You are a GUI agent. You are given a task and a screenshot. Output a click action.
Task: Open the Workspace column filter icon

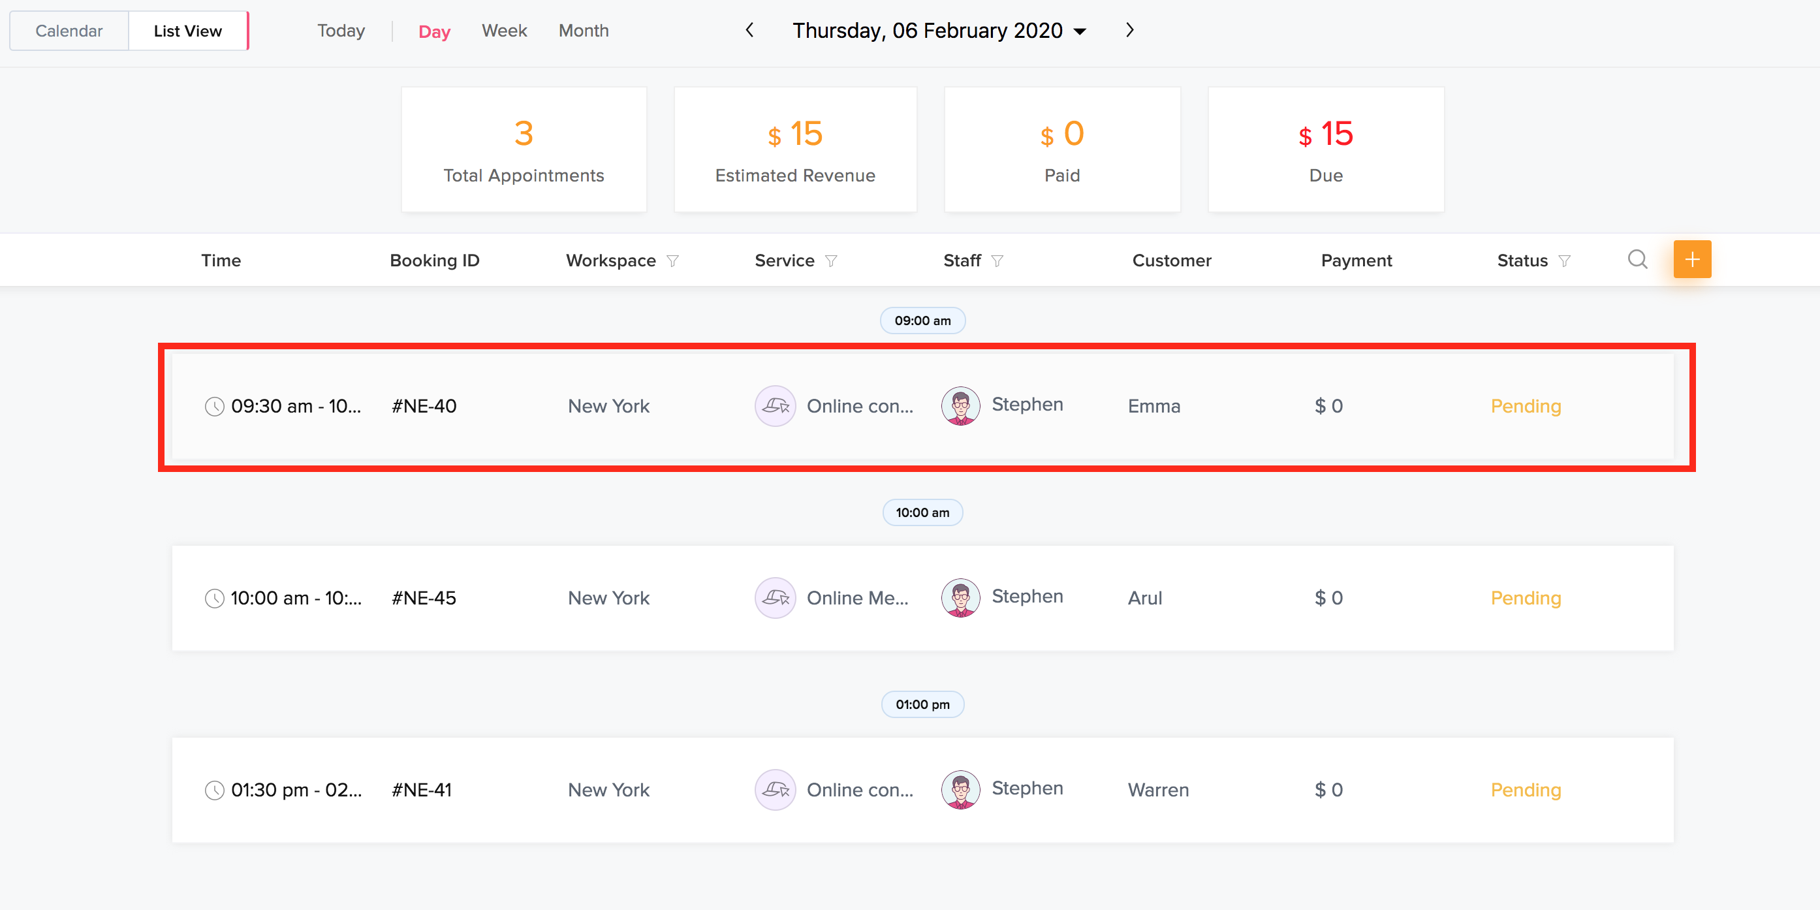pos(672,260)
